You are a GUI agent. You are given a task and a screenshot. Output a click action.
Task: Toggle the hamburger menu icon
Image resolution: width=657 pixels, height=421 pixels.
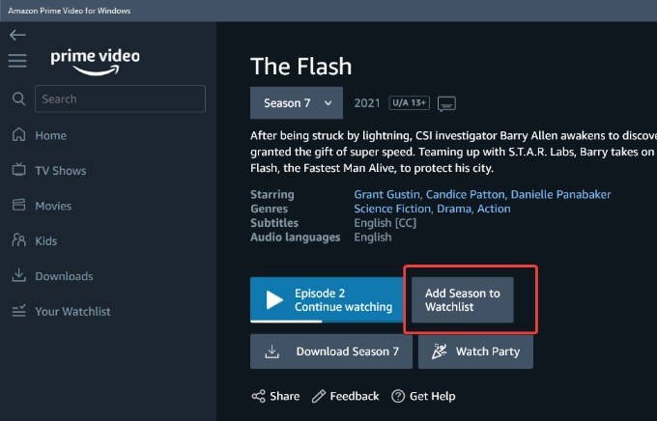tap(17, 61)
